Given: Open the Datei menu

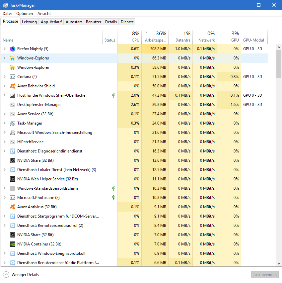Looking at the screenshot, I should (x=7, y=14).
